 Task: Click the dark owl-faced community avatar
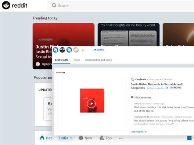pyautogui.click(x=62, y=50)
